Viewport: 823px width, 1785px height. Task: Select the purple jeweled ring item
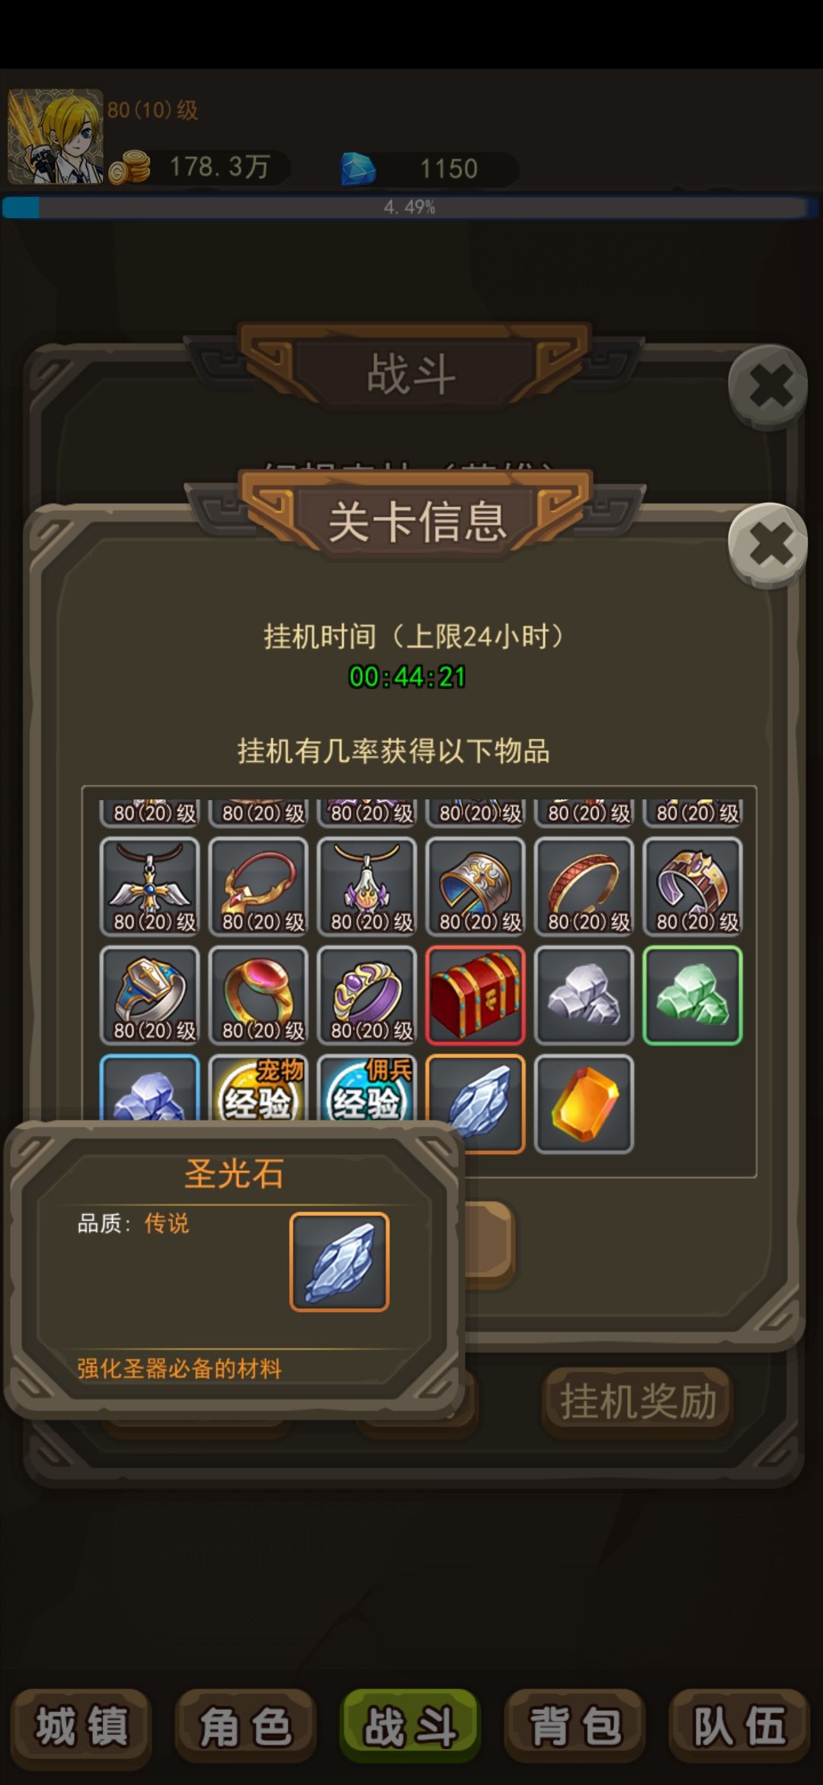point(367,995)
